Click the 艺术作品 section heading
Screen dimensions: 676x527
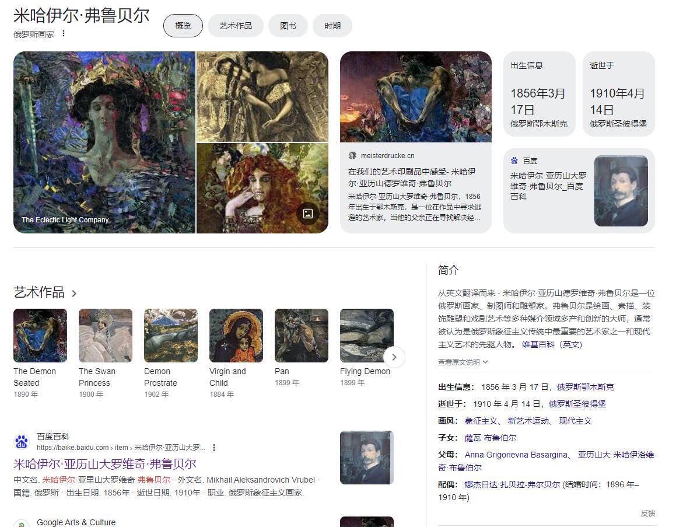(x=39, y=292)
